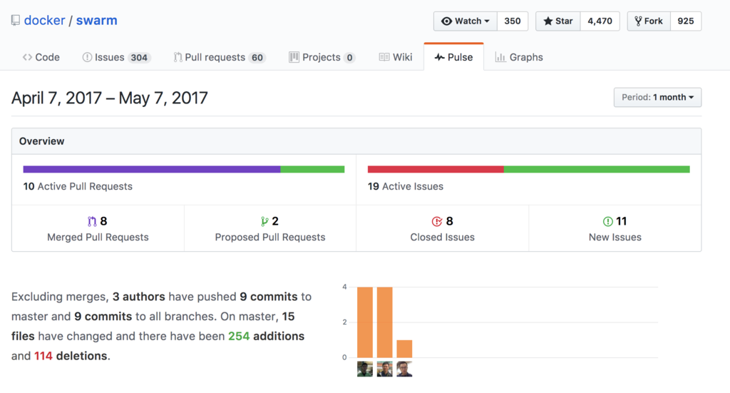The width and height of the screenshot is (730, 393).
Task: Fork the swarm repository
Action: pyautogui.click(x=649, y=21)
